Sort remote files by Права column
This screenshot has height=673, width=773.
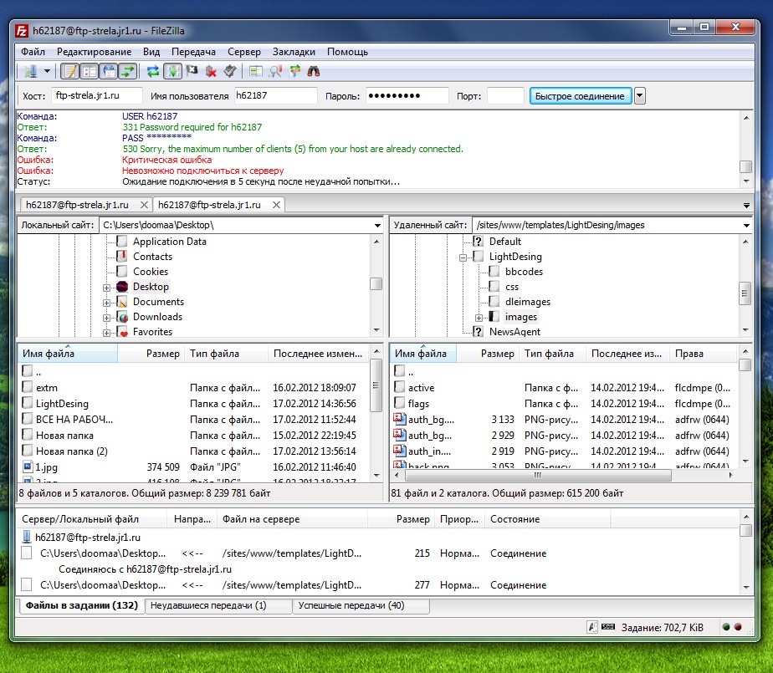[703, 354]
